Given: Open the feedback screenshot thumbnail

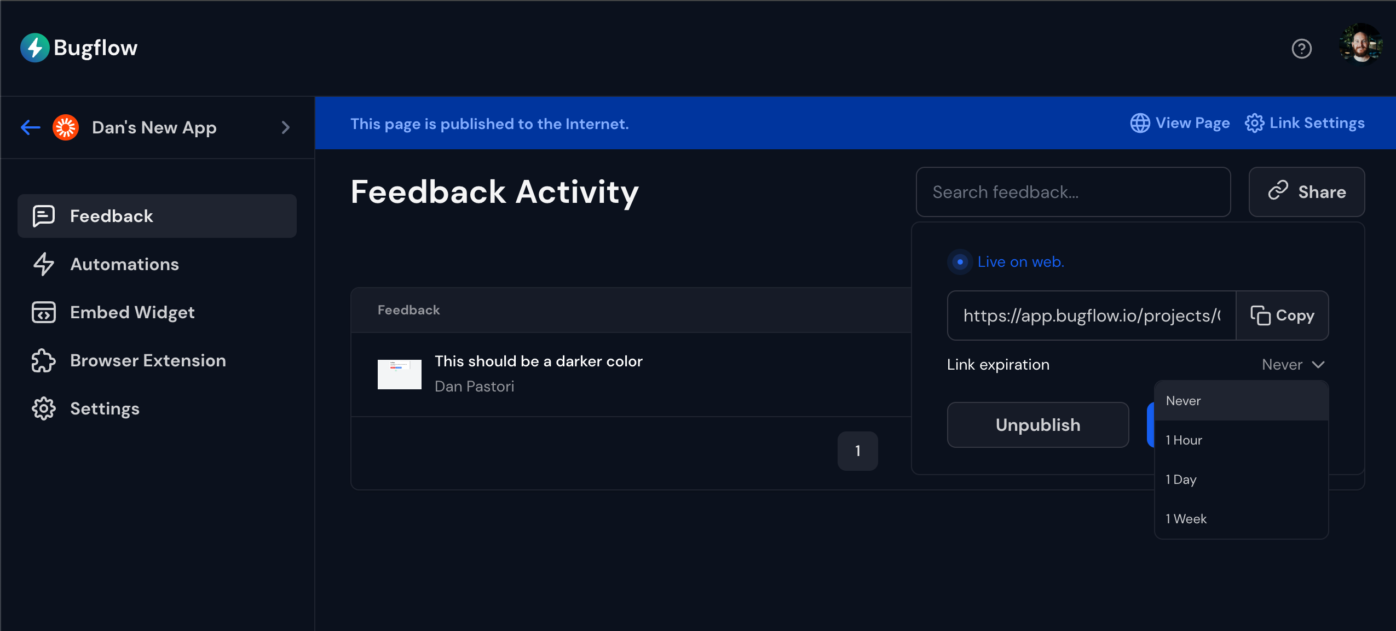Looking at the screenshot, I should pyautogui.click(x=400, y=375).
